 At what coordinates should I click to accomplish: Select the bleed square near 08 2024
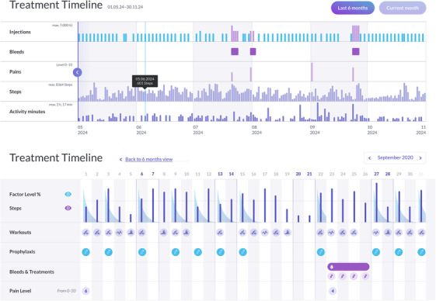pyautogui.click(x=253, y=51)
